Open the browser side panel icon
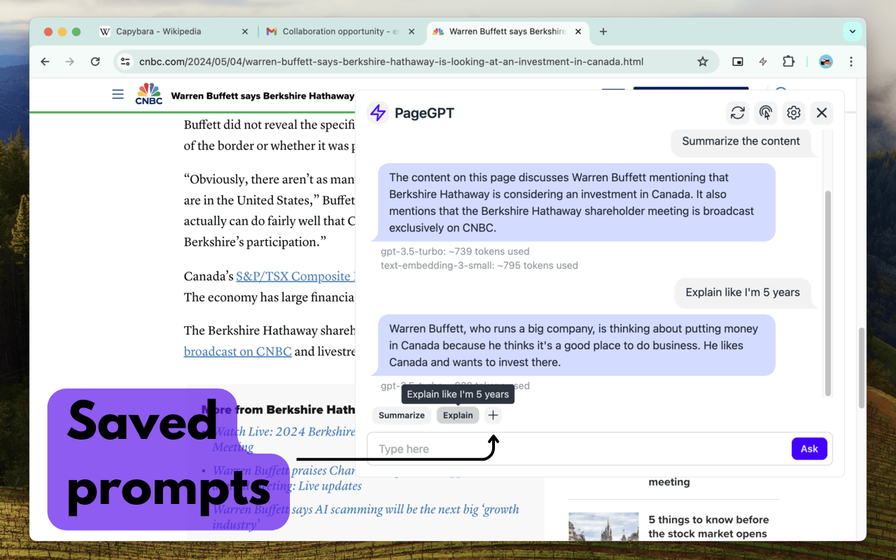This screenshot has height=560, width=896. (x=737, y=62)
